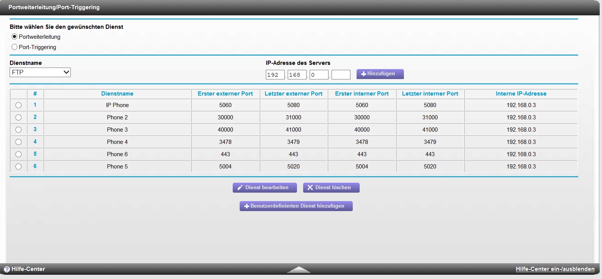Click the Dienstname column header
Viewport: 602px width, 279px height.
pyautogui.click(x=117, y=94)
